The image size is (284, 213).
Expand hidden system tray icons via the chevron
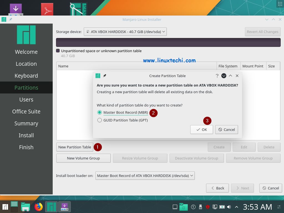(237, 207)
